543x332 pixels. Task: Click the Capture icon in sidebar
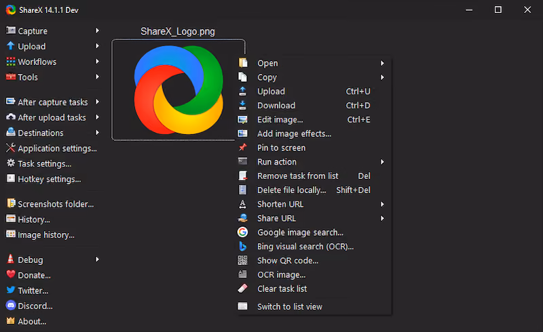(11, 30)
